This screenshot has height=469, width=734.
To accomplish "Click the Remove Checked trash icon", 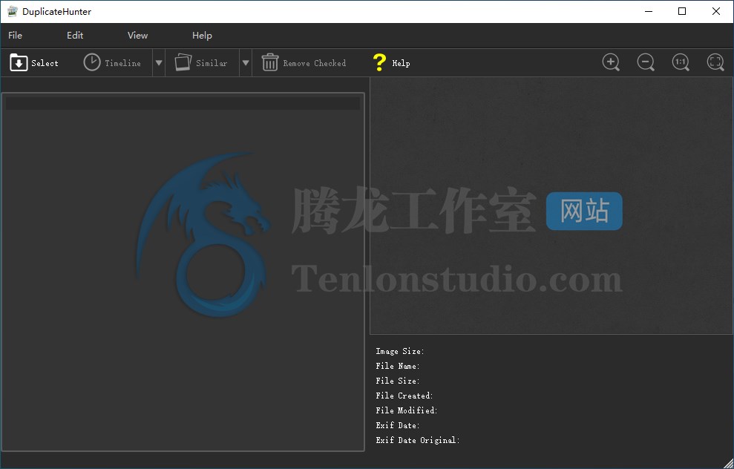I will (270, 62).
